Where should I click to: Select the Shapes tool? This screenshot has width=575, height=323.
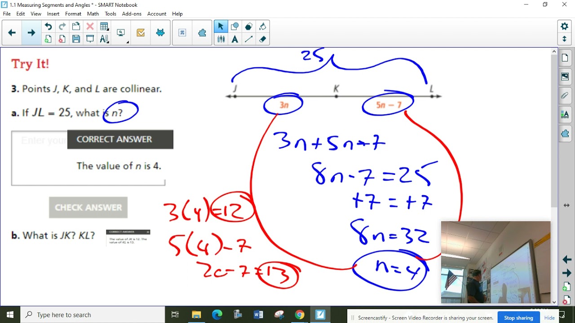234,26
